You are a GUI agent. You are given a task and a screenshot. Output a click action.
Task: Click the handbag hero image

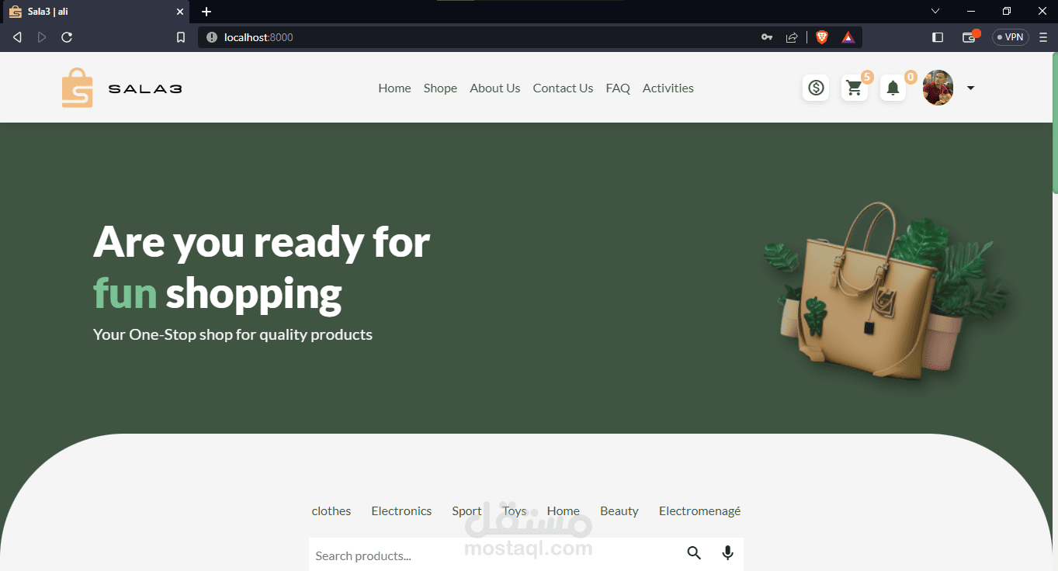pyautogui.click(x=886, y=295)
